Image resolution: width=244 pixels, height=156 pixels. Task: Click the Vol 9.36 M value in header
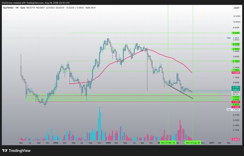pos(90,8)
